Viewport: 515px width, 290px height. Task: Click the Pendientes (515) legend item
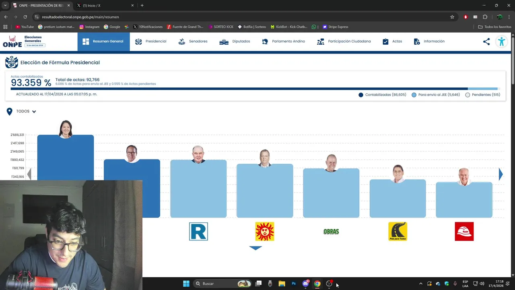pyautogui.click(x=482, y=95)
